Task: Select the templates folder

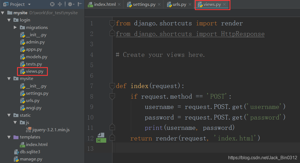Action: [x=30, y=137]
